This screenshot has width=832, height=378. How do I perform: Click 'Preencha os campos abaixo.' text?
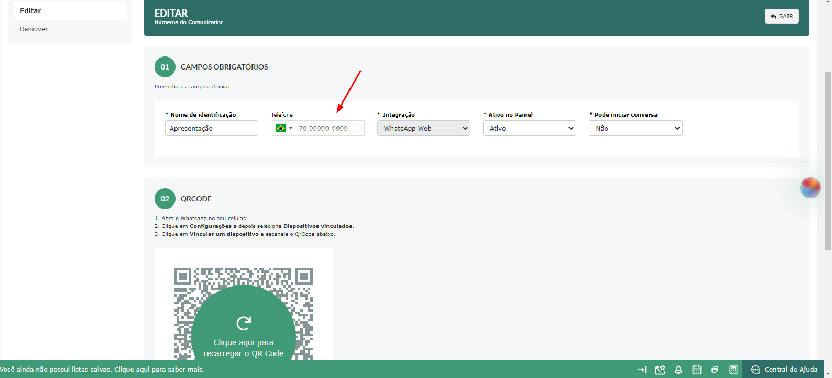tap(192, 87)
